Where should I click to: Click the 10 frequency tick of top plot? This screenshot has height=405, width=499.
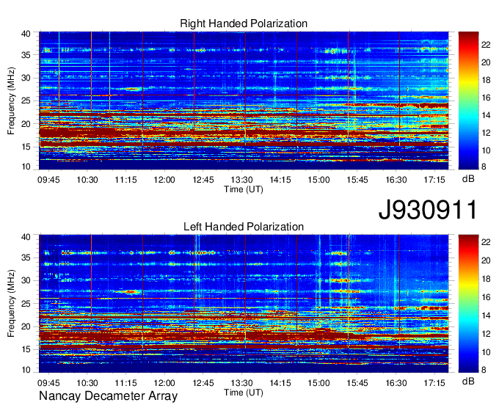(x=26, y=167)
